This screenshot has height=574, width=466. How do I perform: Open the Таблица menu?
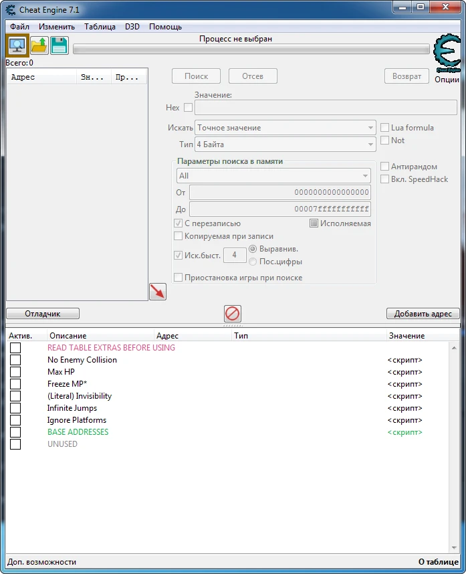pos(100,27)
